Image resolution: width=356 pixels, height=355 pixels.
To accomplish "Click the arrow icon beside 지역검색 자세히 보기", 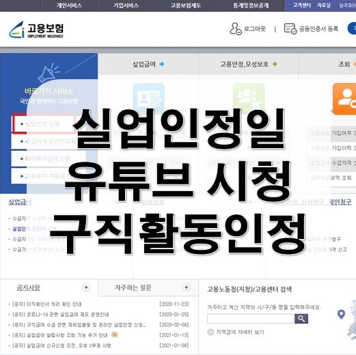I will tap(210, 332).
